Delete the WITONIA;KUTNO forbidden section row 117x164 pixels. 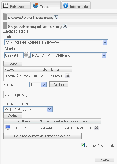click(x=97, y=128)
